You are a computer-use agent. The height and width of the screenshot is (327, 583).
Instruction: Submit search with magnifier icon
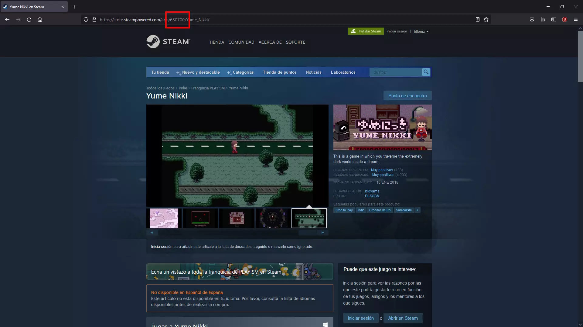click(426, 72)
